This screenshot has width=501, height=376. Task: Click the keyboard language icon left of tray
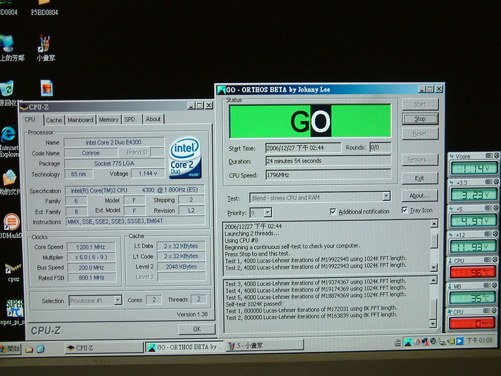coord(398,343)
